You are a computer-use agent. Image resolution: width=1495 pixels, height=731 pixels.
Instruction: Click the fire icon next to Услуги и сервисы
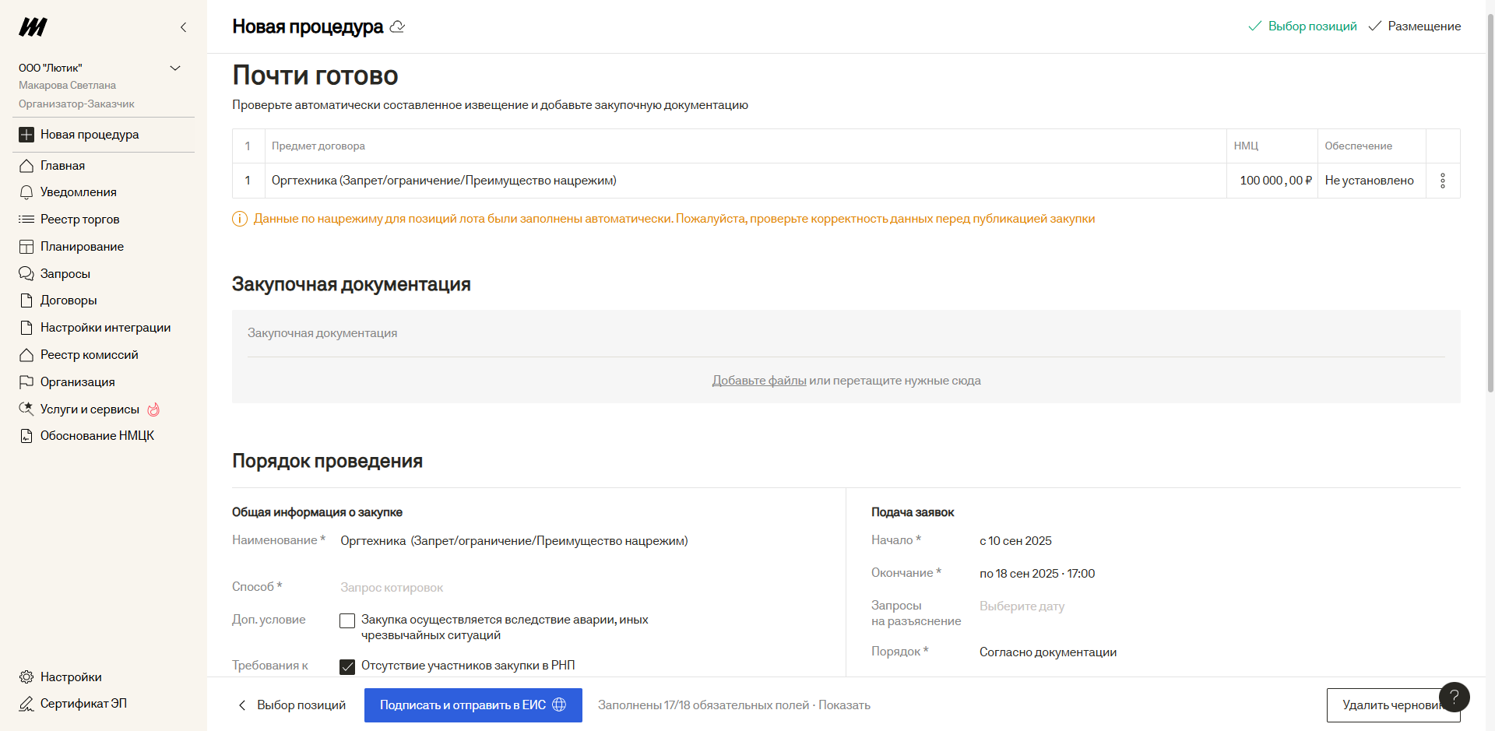(153, 409)
